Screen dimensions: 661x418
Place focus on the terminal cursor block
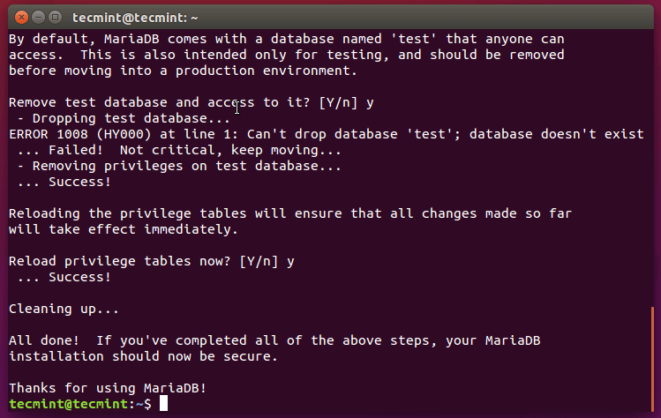click(163, 404)
